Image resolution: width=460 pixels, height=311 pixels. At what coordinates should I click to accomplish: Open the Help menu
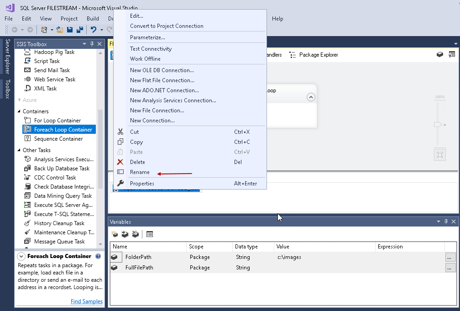(277, 19)
